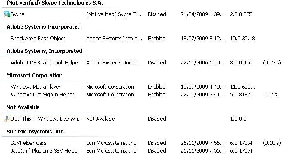Click the Not Available group header
This screenshot has width=286, height=155.
point(23,107)
